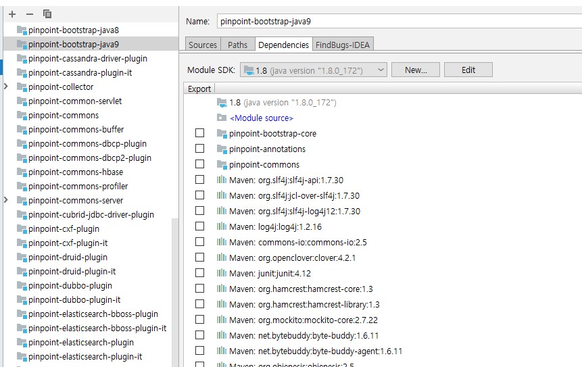
Task: Switch to the Sources tab
Action: (x=203, y=45)
